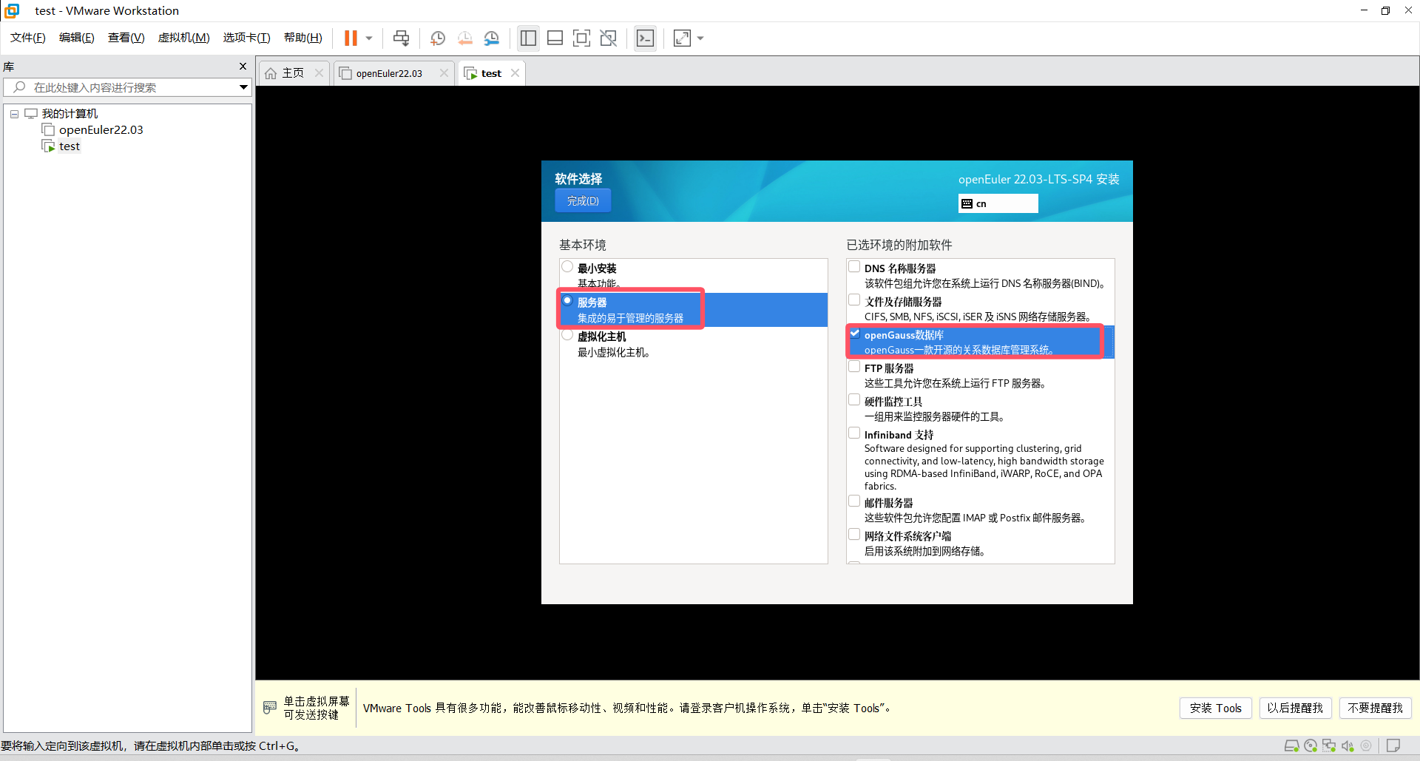Expand the stretch display options arrow
This screenshot has height=761, width=1420.
pyautogui.click(x=700, y=38)
